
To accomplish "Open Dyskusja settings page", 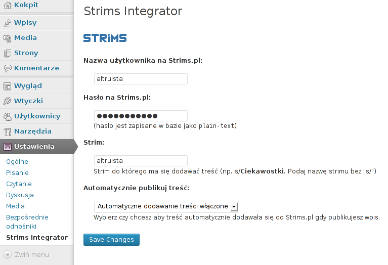I will pyautogui.click(x=20, y=195).
